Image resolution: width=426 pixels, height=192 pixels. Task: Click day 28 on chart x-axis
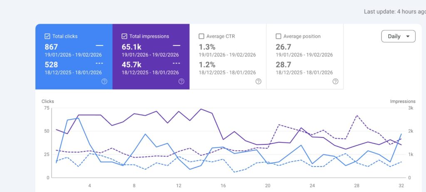(357, 186)
